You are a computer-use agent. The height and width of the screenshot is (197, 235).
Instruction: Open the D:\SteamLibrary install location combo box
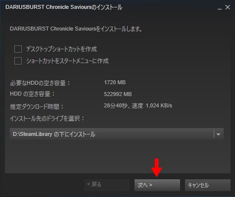117,134
